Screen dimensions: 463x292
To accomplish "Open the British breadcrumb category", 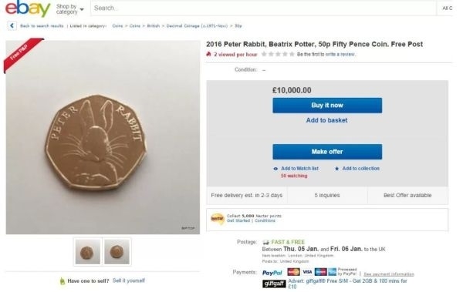I will 154,26.
